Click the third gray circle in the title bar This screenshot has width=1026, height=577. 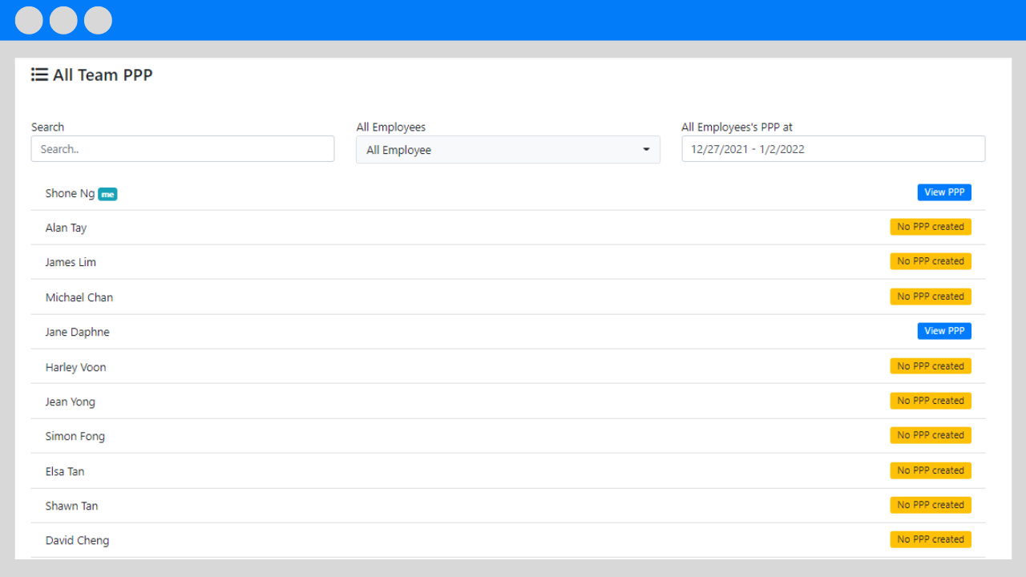(x=98, y=20)
